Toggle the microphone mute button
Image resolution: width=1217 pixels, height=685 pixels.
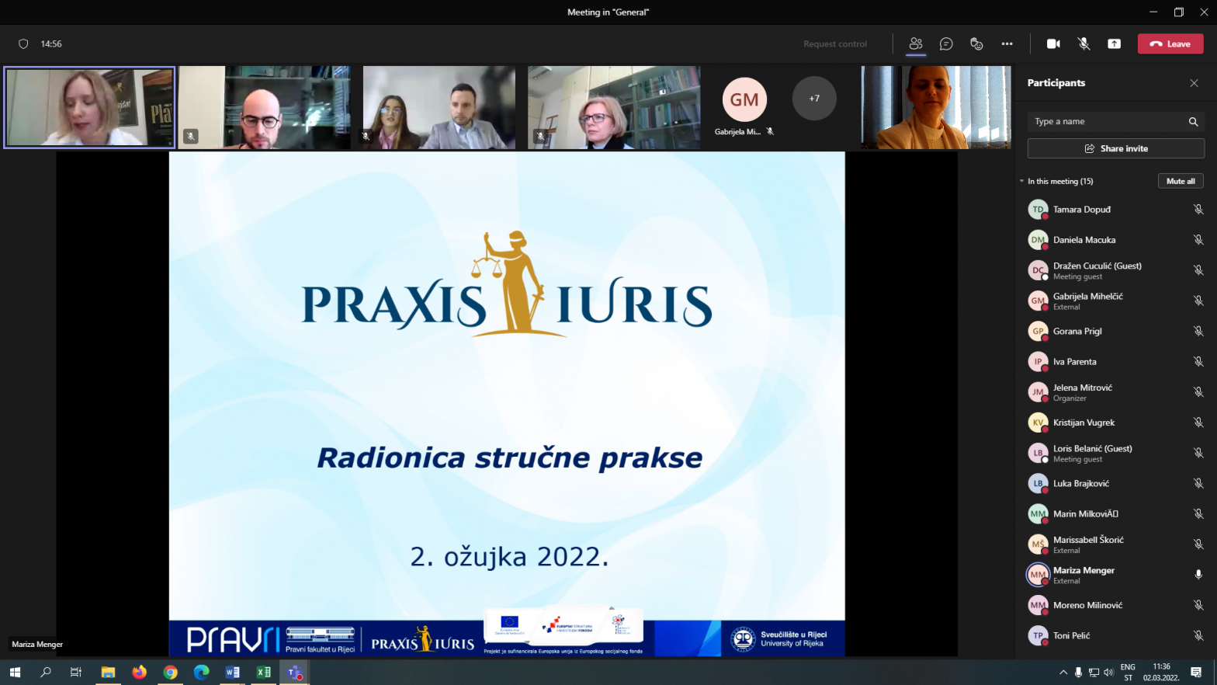pyautogui.click(x=1084, y=43)
